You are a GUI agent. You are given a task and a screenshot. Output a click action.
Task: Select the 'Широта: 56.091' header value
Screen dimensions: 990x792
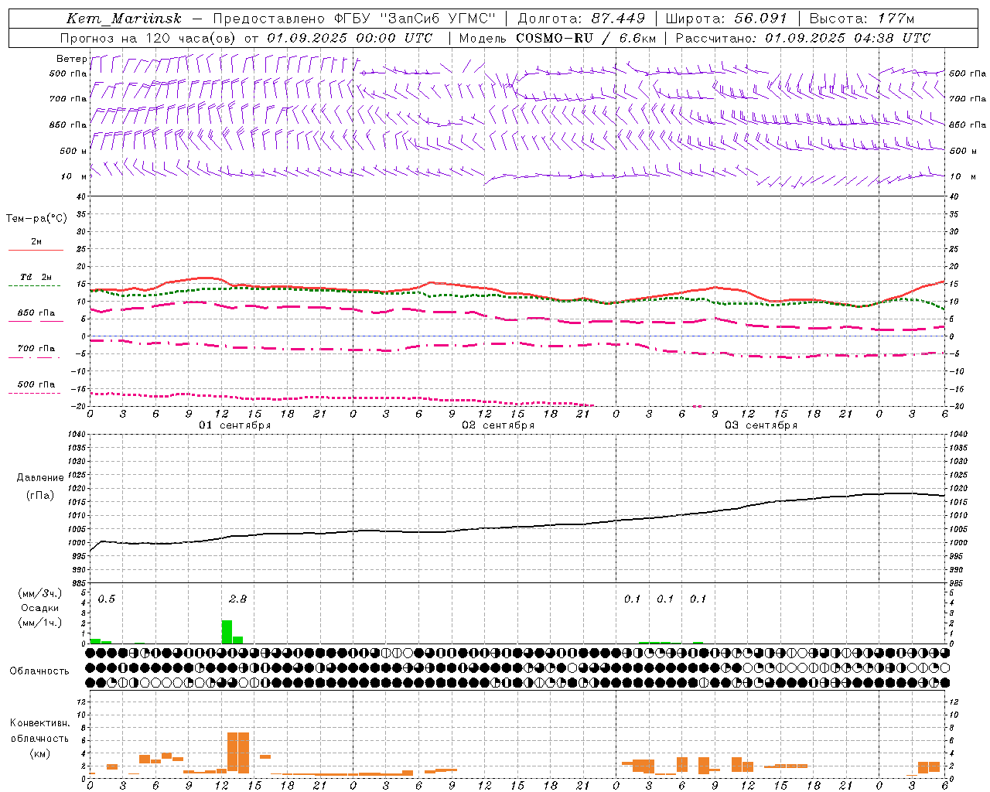click(x=726, y=19)
